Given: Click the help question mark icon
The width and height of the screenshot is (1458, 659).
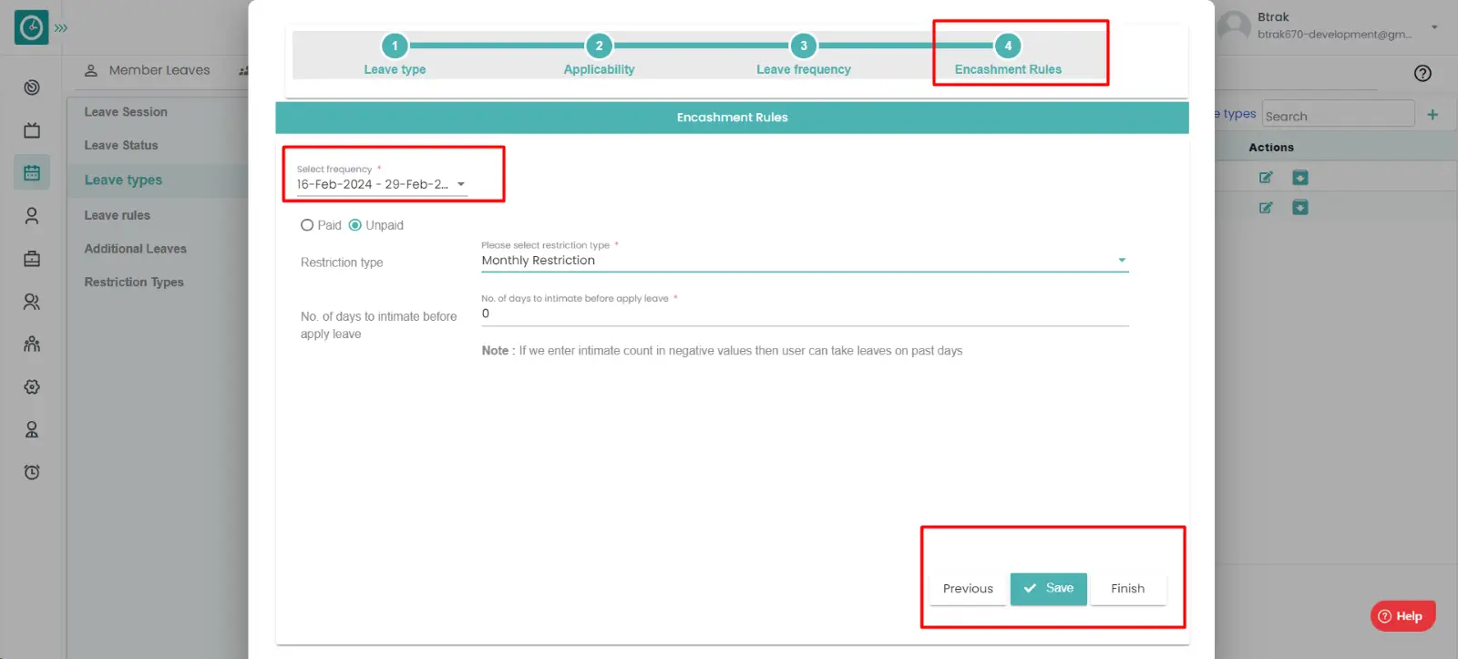Looking at the screenshot, I should click(1422, 74).
